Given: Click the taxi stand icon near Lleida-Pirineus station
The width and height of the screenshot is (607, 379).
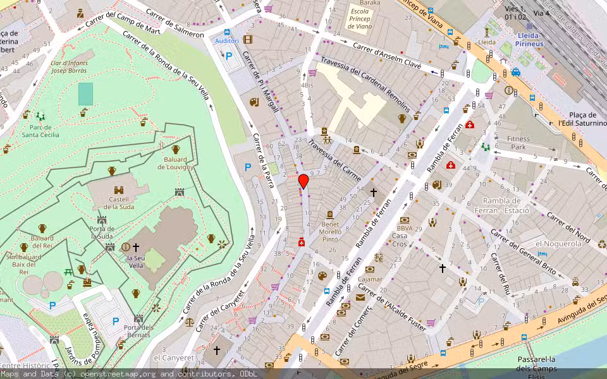Looking at the screenshot, I should pyautogui.click(x=516, y=73).
